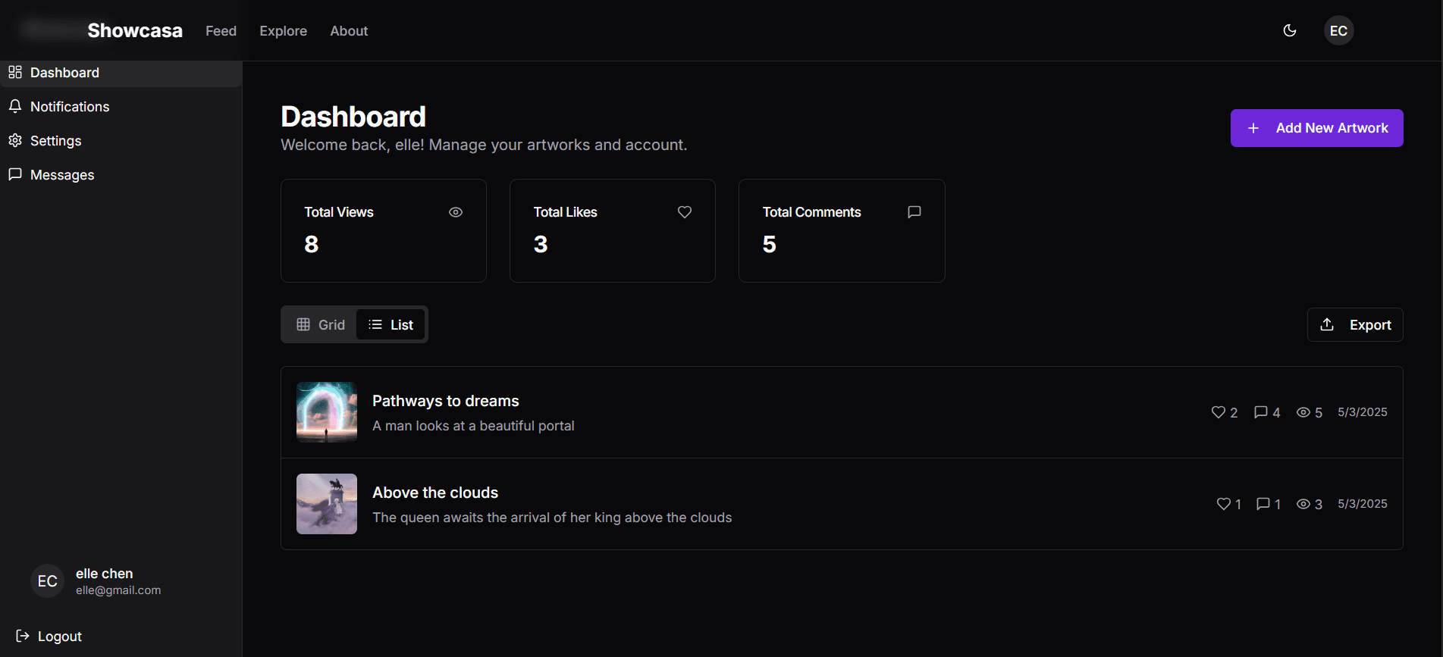Click the Total Views card value 8
The height and width of the screenshot is (657, 1443).
(x=312, y=244)
